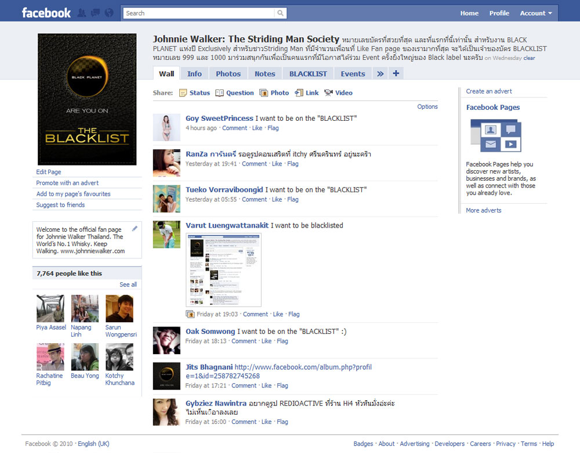Open Privacy footer link
Viewport: 580px width, 453px height.
click(506, 444)
